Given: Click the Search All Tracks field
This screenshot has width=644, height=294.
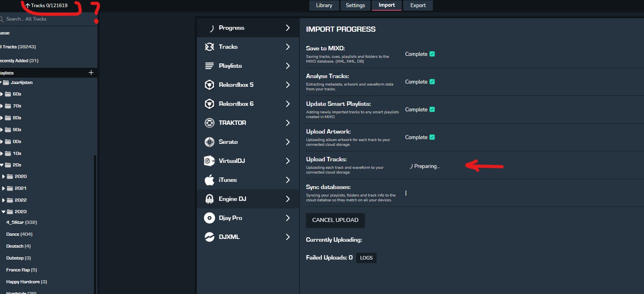Looking at the screenshot, I should pyautogui.click(x=40, y=19).
